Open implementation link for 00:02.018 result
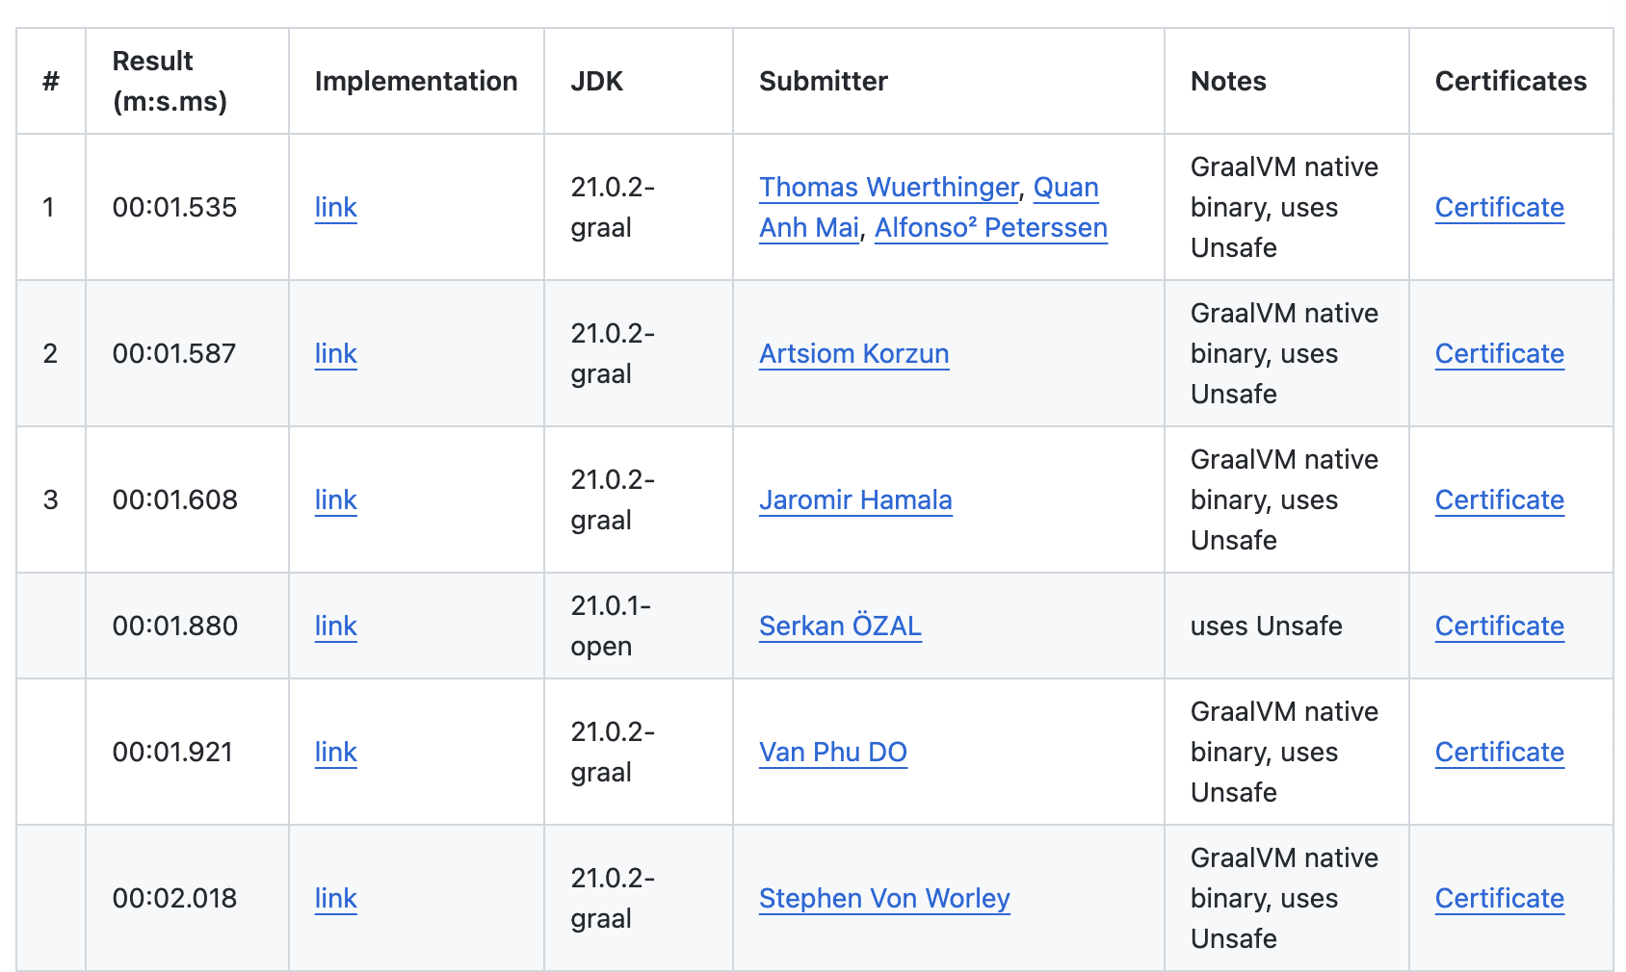This screenshot has height=972, width=1626. pos(335,898)
